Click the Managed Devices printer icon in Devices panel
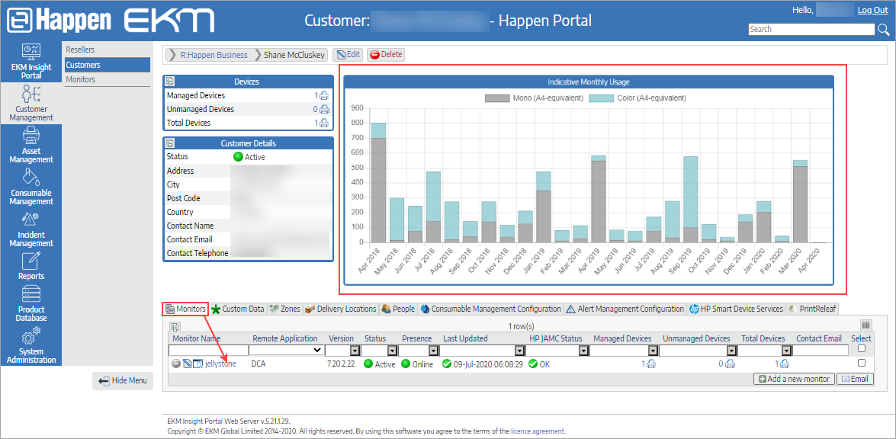896x439 pixels. click(324, 96)
